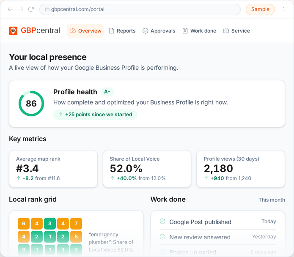This screenshot has width=294, height=257.
Task: Click the New review answered entry
Action: click(218, 237)
